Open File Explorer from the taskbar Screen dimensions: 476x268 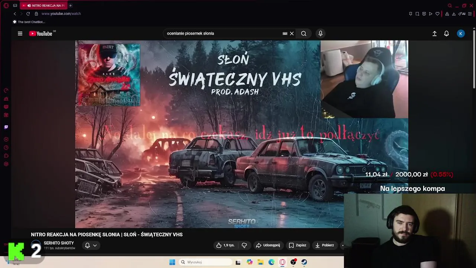pos(261,262)
